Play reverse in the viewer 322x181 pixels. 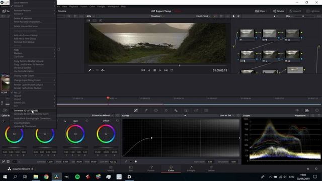pos(149,70)
